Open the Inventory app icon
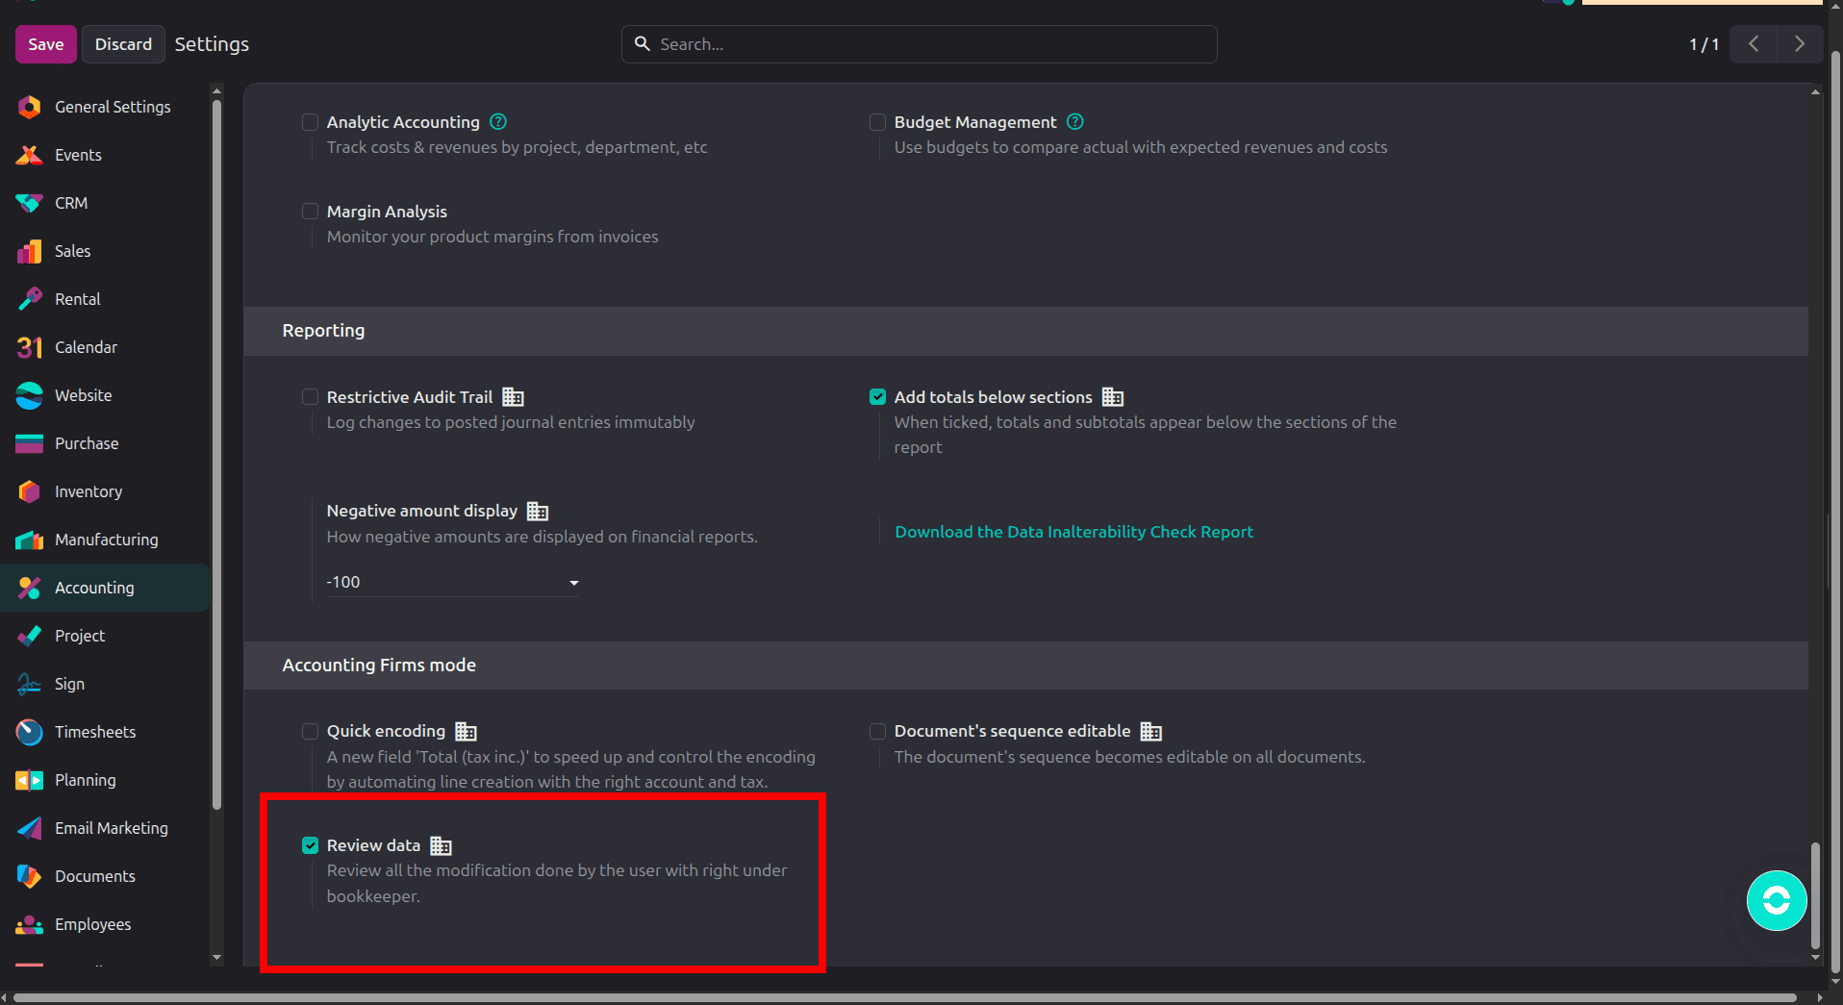The width and height of the screenshot is (1843, 1005). coord(30,491)
